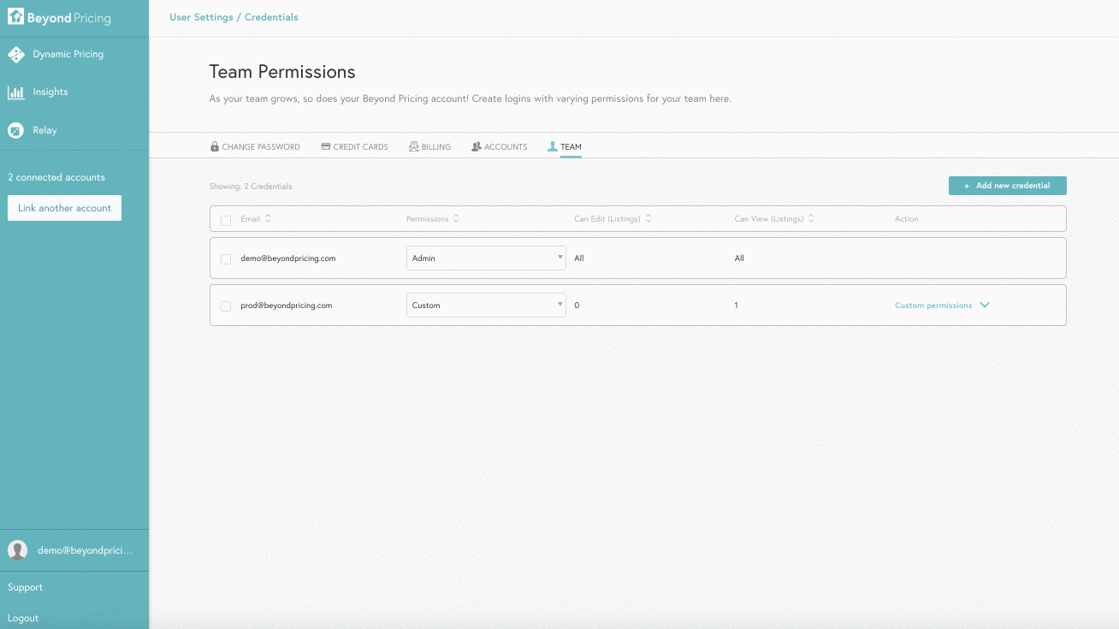Click the Accounts people icon

pyautogui.click(x=477, y=146)
